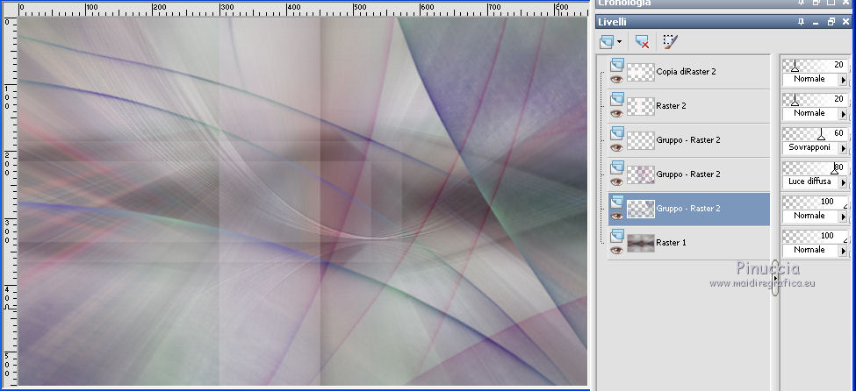Click the Raster 1 layer thumbnail
856x391 pixels.
[x=640, y=243]
